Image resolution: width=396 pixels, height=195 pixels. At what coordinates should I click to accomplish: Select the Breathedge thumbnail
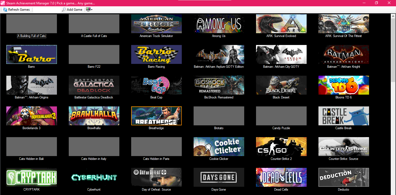pos(156,116)
